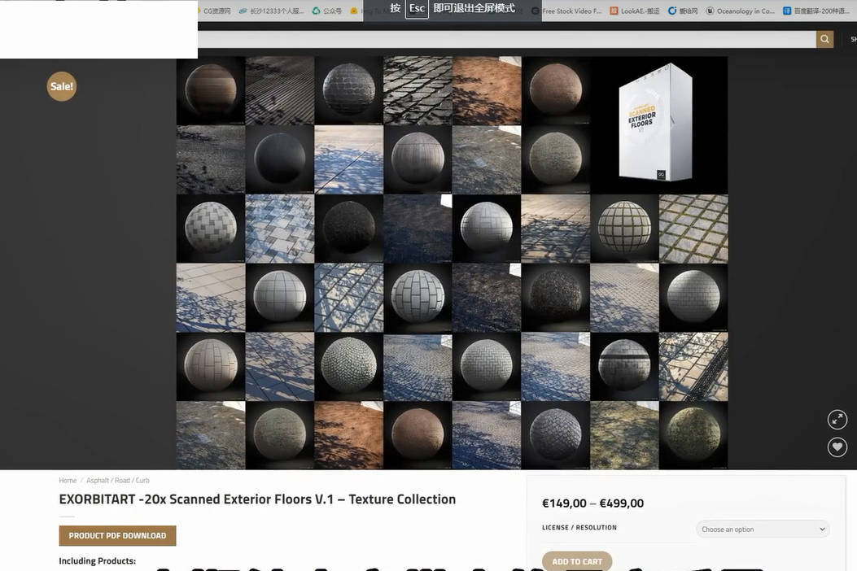Click the Sale! badge
Screen dimensions: 857x571
click(62, 86)
